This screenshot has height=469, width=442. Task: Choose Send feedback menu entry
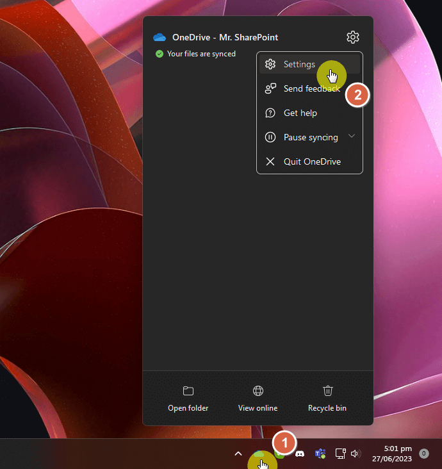tap(309, 88)
